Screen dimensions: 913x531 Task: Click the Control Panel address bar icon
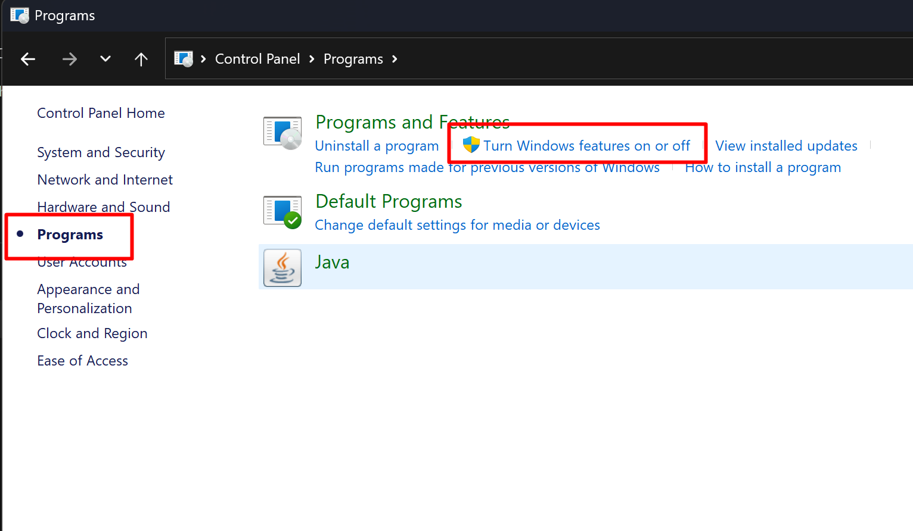click(184, 59)
